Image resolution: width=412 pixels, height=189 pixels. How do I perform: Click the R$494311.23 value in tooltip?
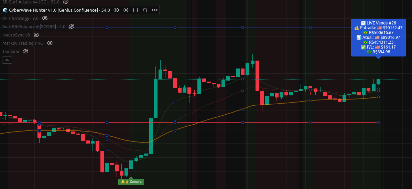(x=378, y=42)
